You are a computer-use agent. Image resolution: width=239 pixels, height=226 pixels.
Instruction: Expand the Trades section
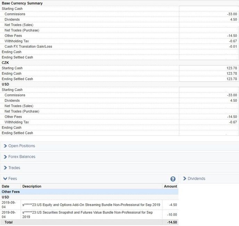14,168
